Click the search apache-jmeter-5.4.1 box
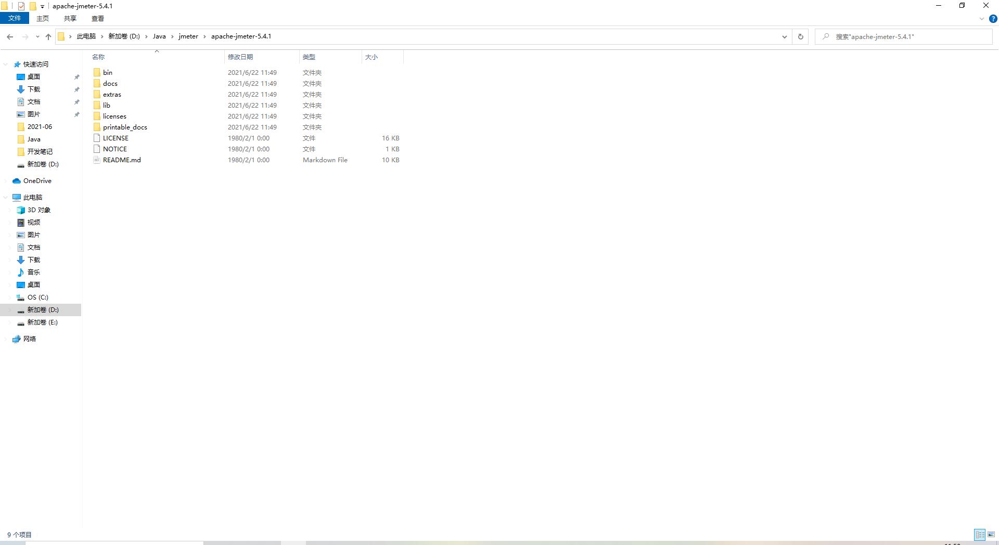The width and height of the screenshot is (999, 545). pos(903,36)
